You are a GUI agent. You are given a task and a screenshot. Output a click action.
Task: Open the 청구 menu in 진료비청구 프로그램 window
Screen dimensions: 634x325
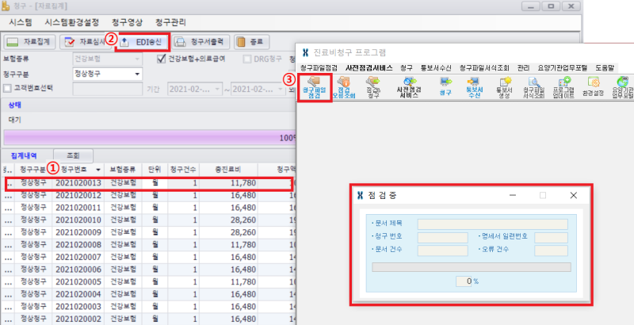(x=407, y=68)
